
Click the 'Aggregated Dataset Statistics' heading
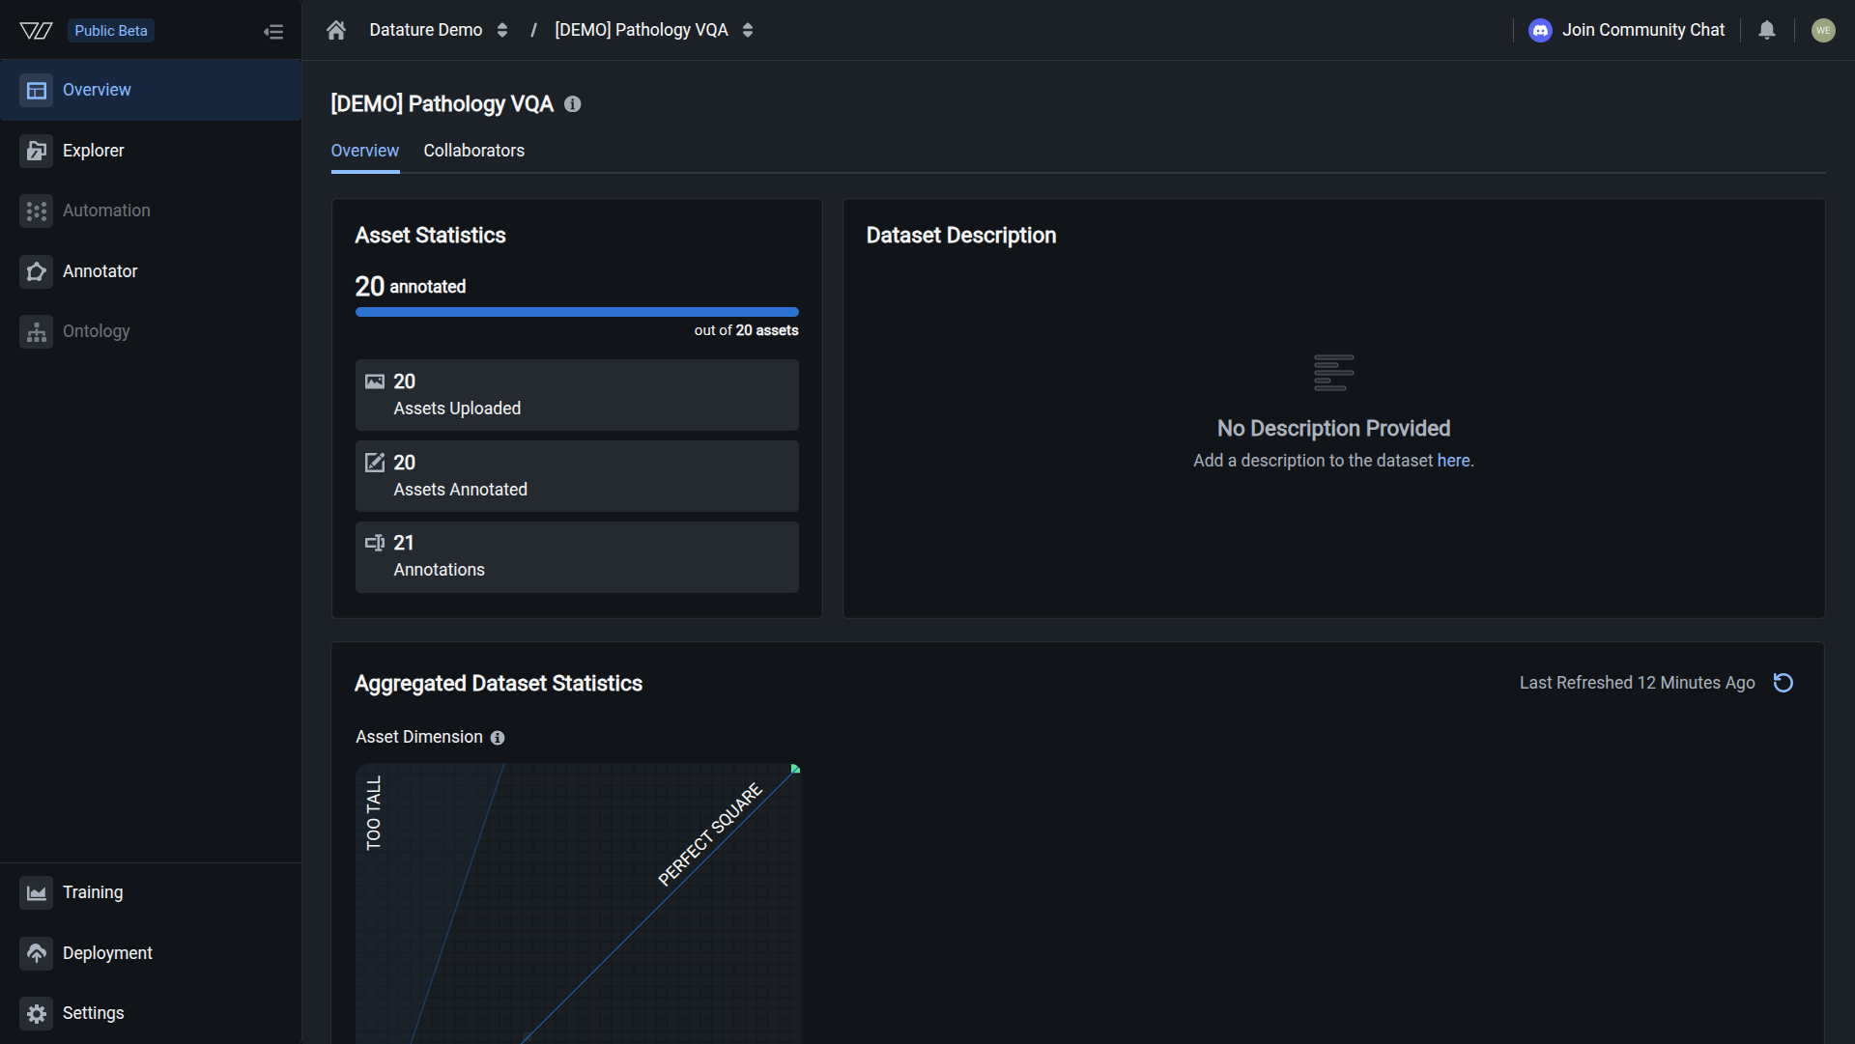pos(499,684)
